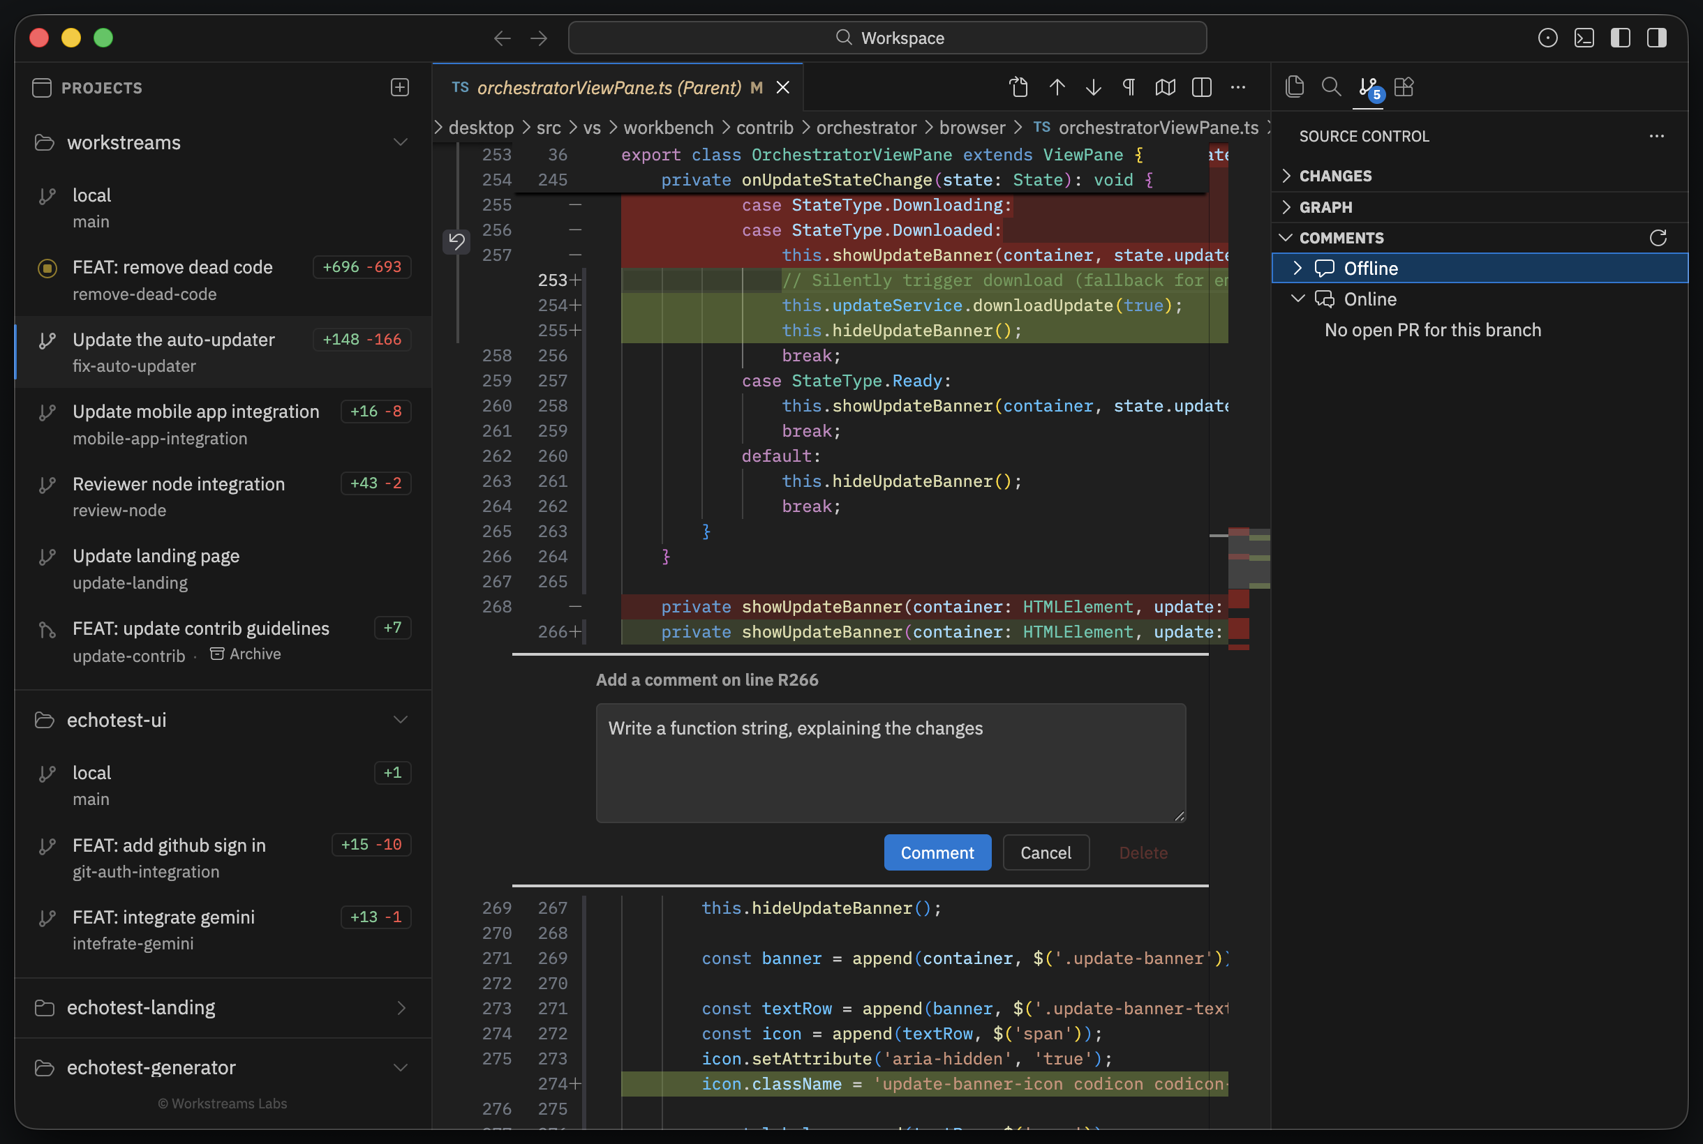
Task: Select the search icon in the right panel
Action: (1330, 86)
